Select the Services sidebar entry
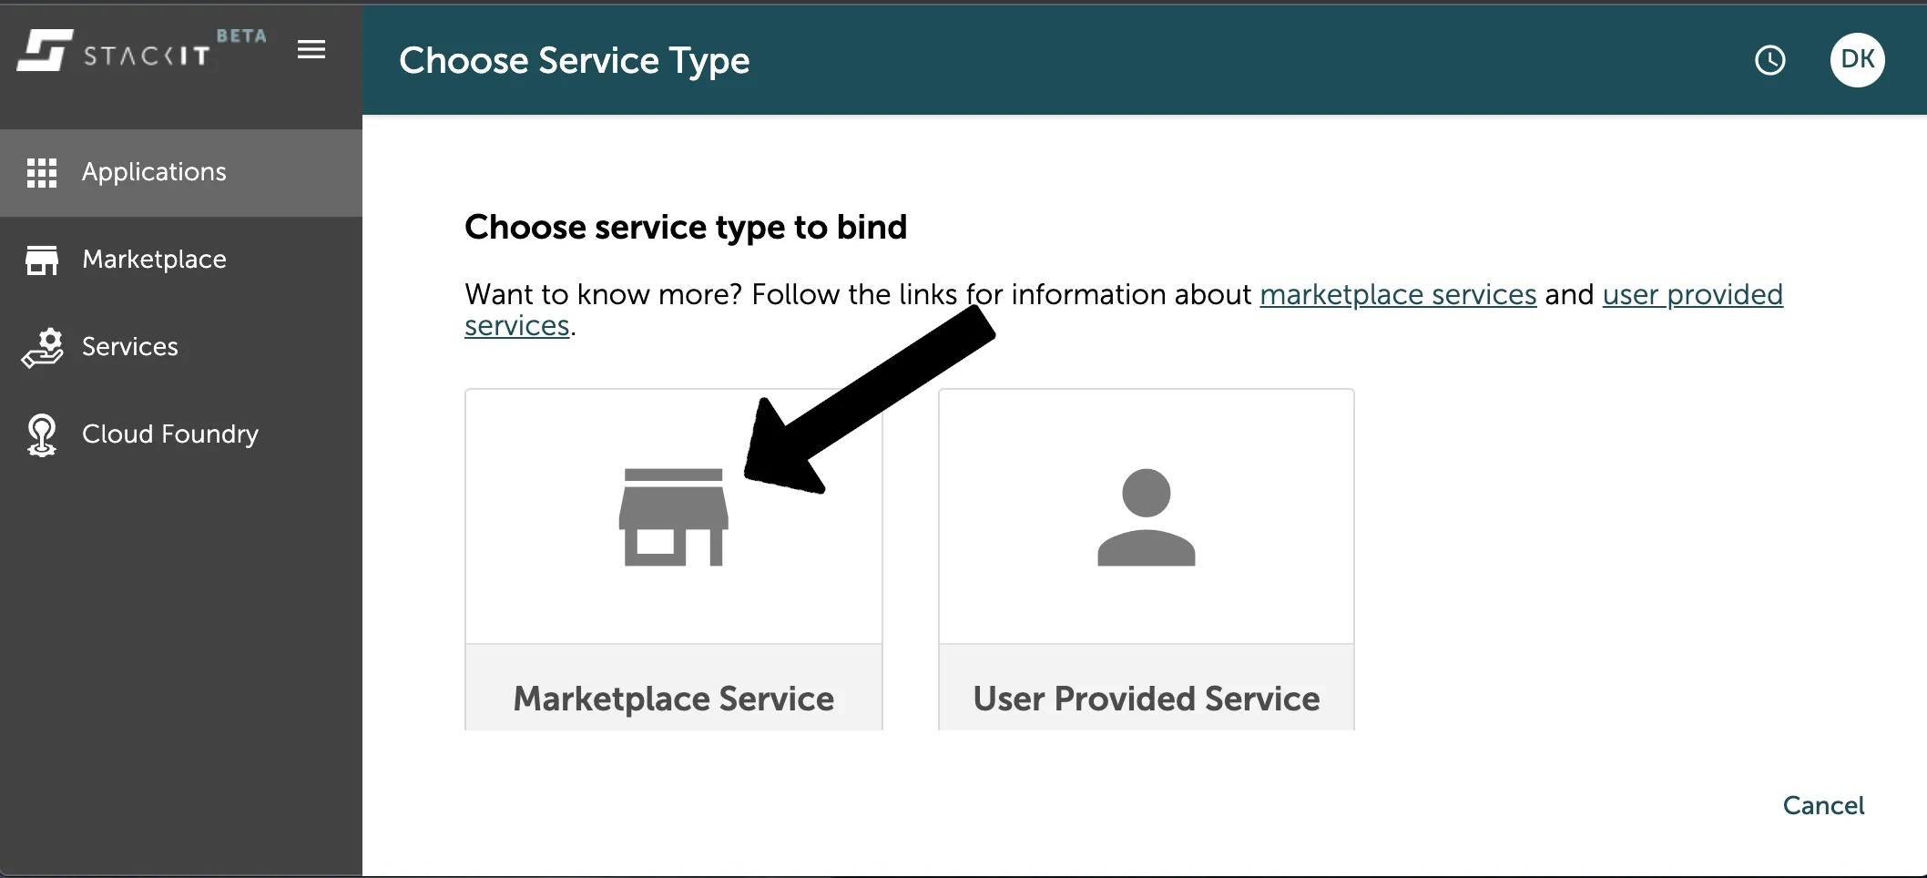The height and width of the screenshot is (878, 1927). 129,346
